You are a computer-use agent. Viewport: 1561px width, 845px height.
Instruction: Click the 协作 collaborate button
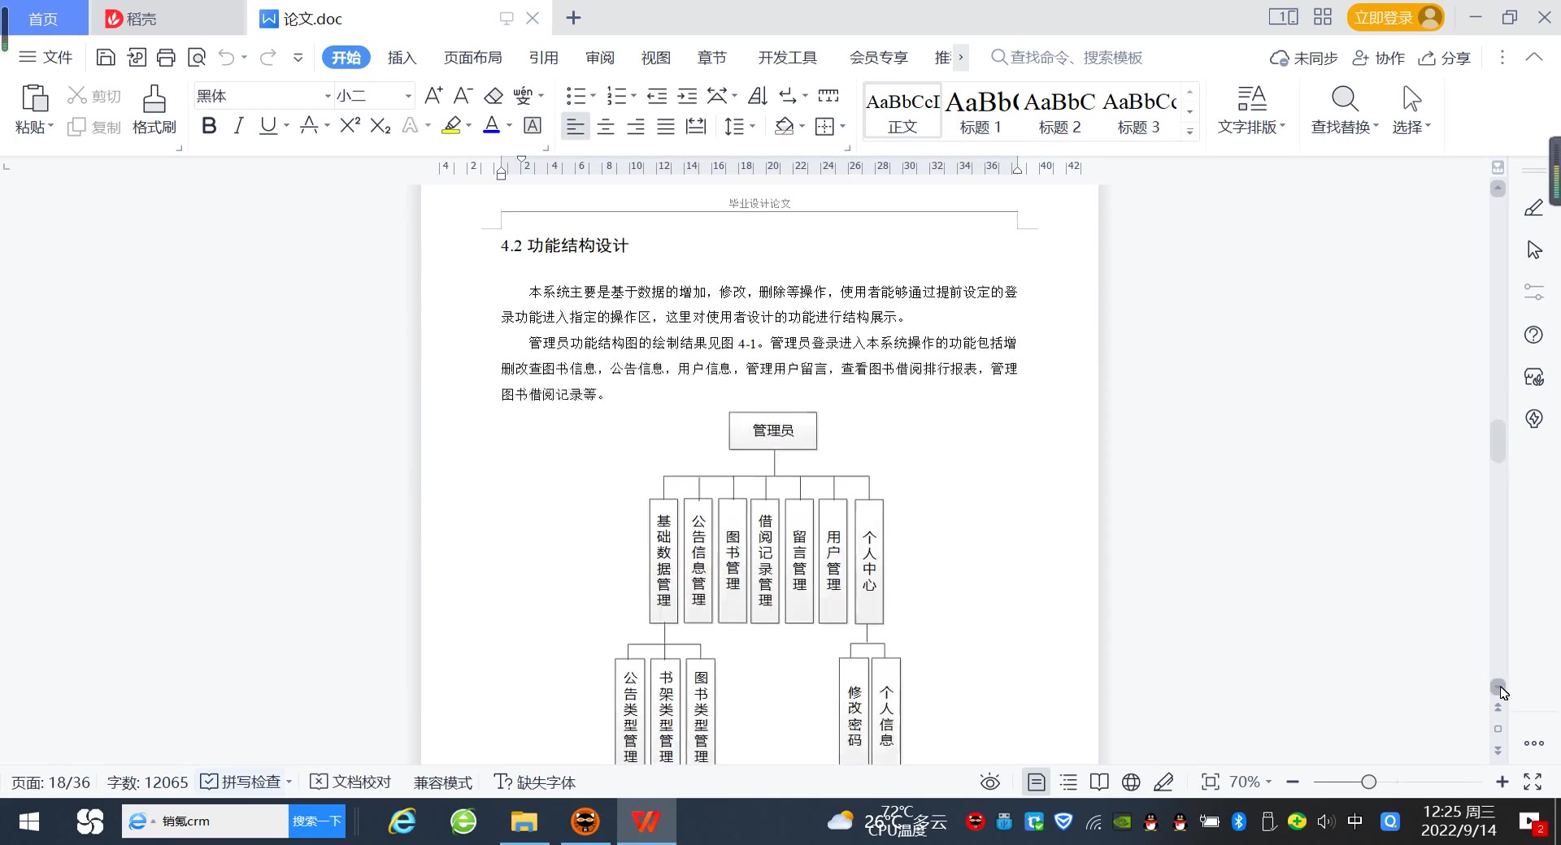point(1379,58)
